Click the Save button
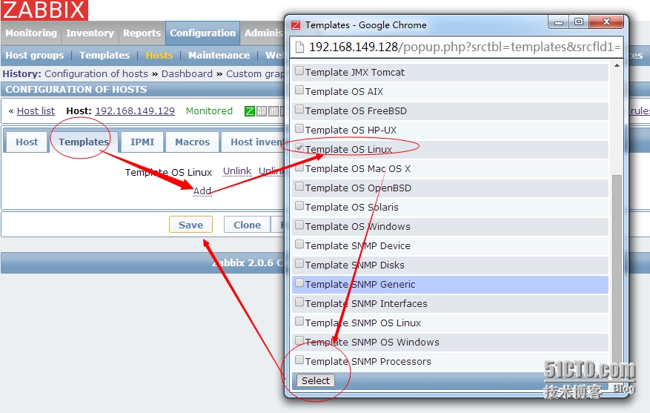Image resolution: width=650 pixels, height=413 pixels. click(x=190, y=225)
